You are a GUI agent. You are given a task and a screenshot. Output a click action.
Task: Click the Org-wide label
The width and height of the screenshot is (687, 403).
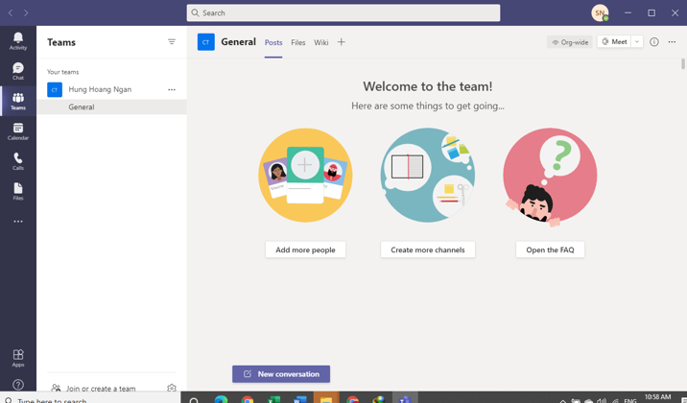tap(570, 42)
